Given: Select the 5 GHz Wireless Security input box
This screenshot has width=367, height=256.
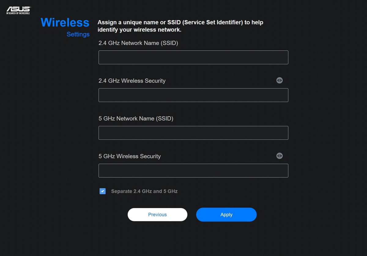Looking at the screenshot, I should tap(193, 171).
